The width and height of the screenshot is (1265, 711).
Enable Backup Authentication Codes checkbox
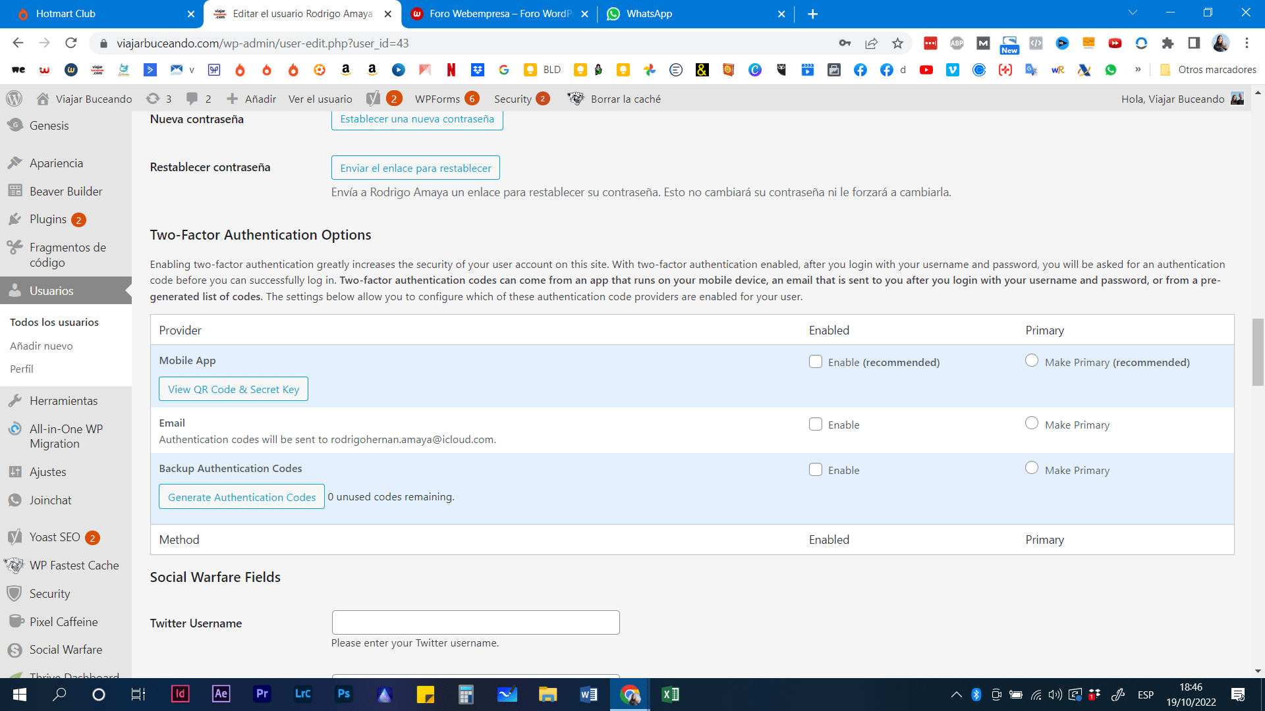click(816, 469)
